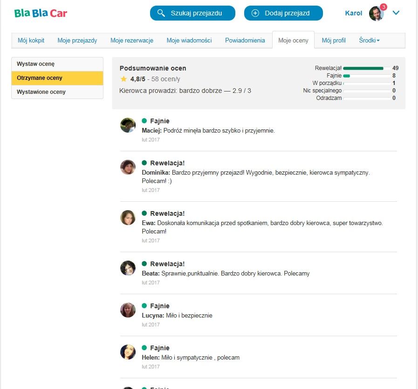The width and height of the screenshot is (418, 389).
Task: Click the Beata reviewer name
Action: click(x=151, y=274)
